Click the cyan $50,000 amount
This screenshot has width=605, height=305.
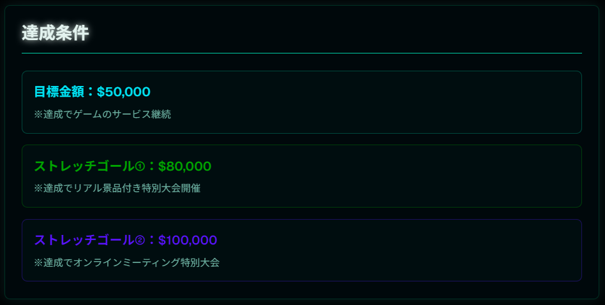coord(124,92)
